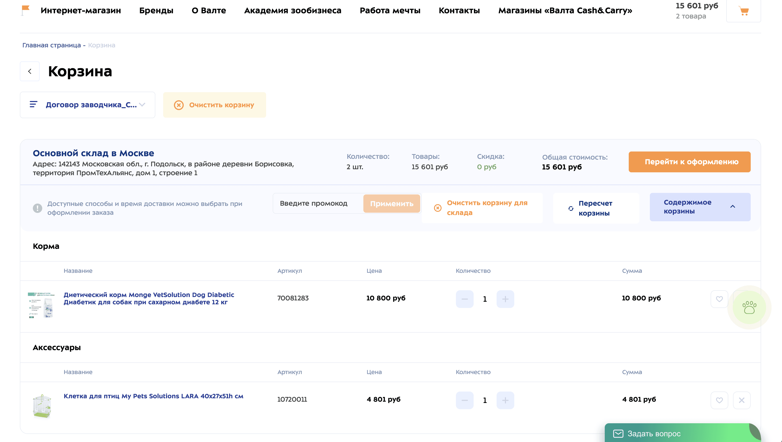
Task: Decrease bird cage quantity with minus
Action: click(465, 400)
